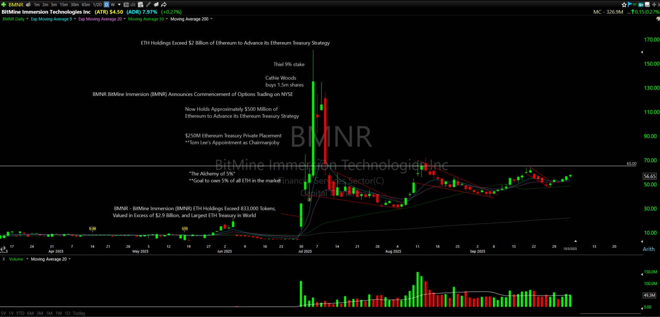Set range to 3M

40,313
